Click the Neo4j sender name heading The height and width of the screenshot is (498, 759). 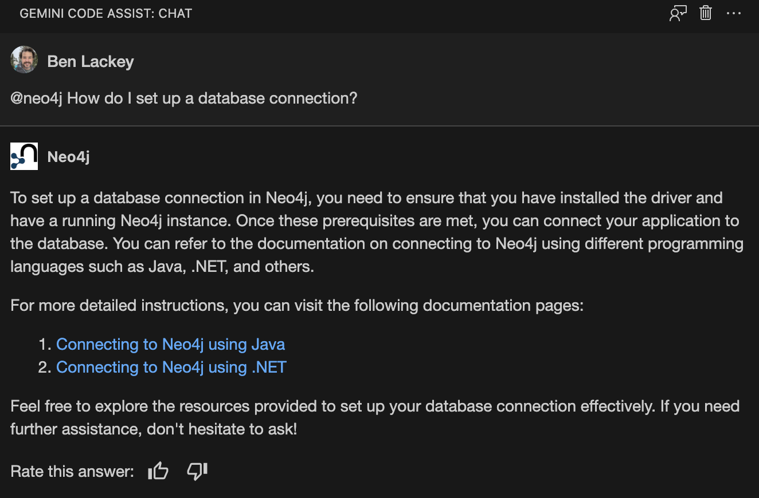pos(68,156)
